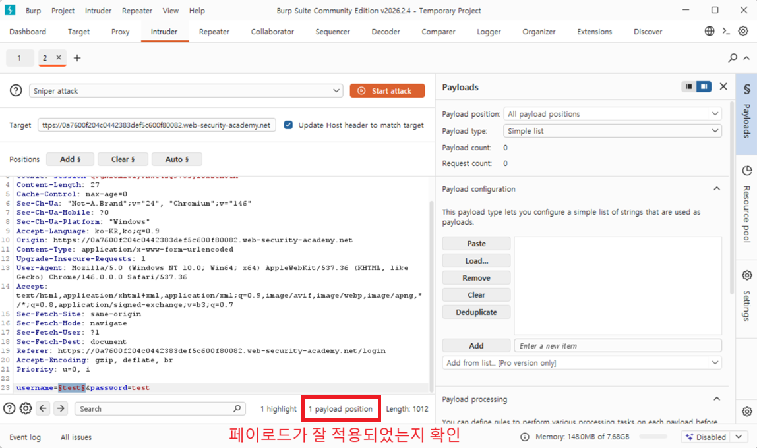Close the Payloads panel

tap(723, 86)
